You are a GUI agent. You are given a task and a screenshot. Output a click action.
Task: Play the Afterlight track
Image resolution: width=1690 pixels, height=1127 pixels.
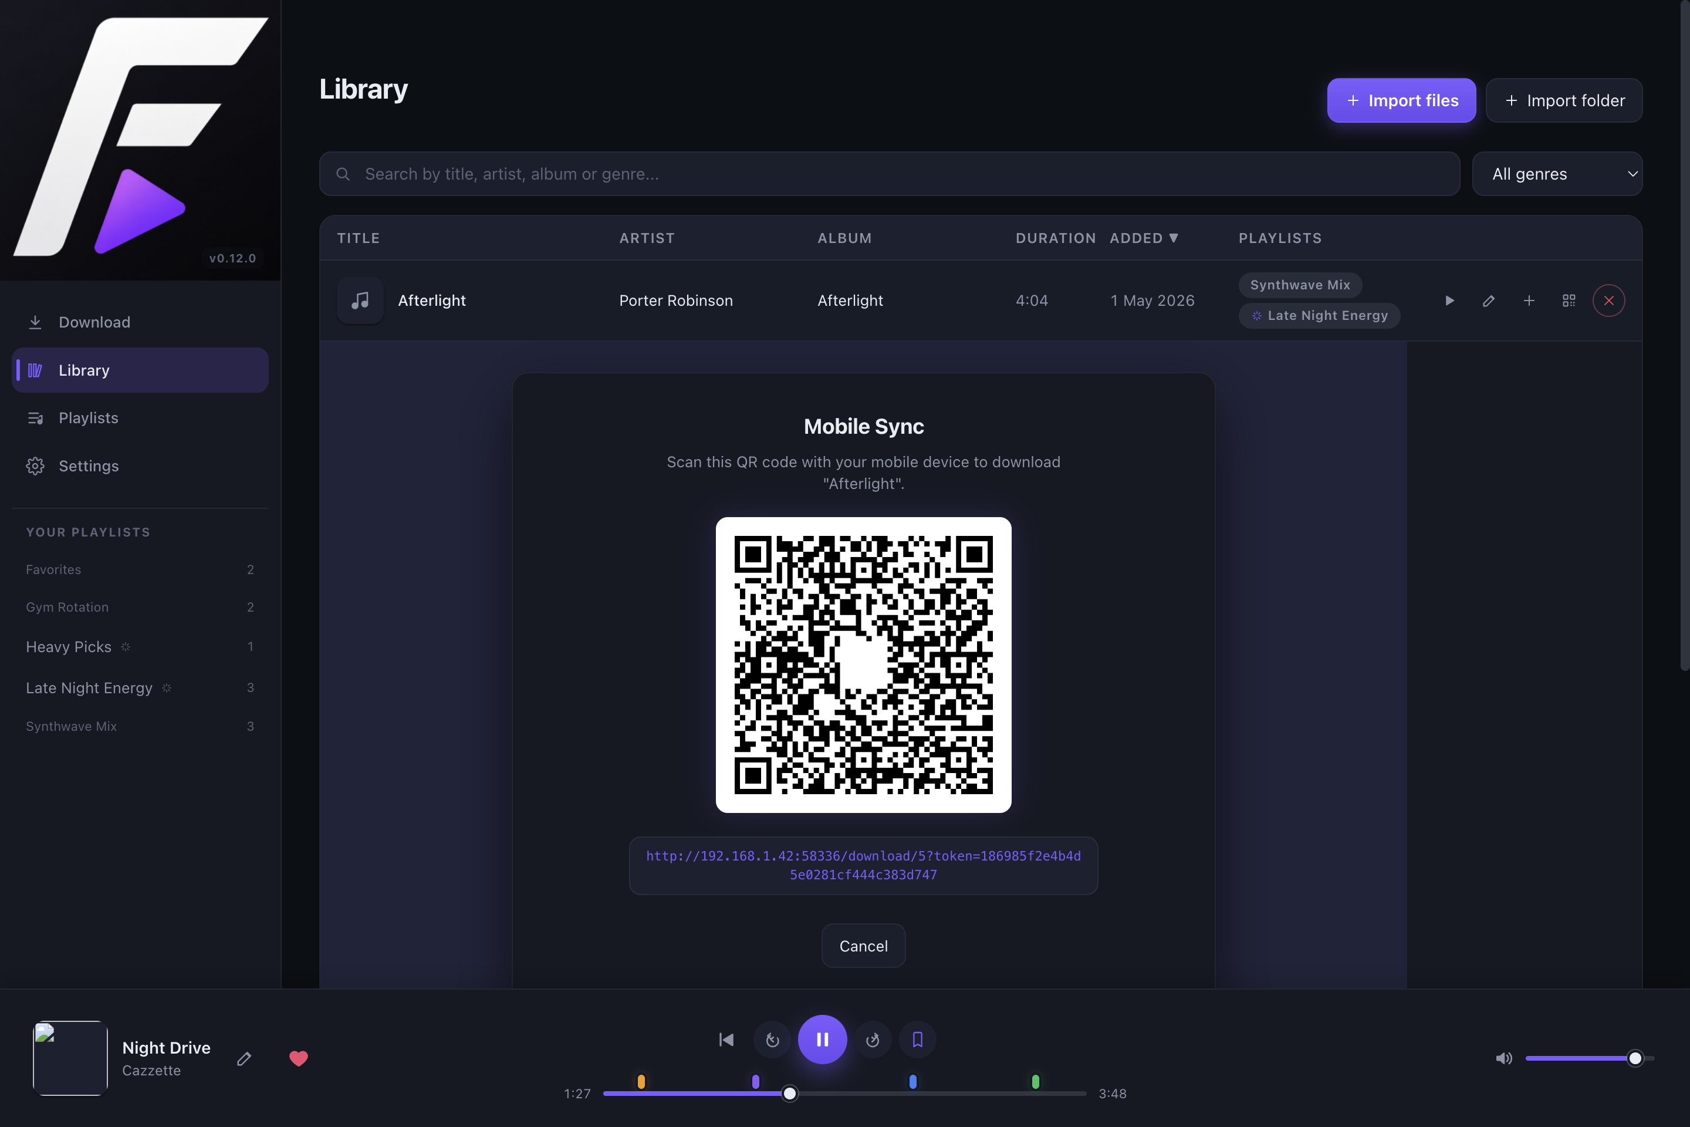pyautogui.click(x=1449, y=301)
